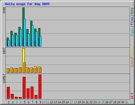The width and height of the screenshot is (135, 105).
Task: Click the cyan pages bar for day 4
Action: [21, 38]
